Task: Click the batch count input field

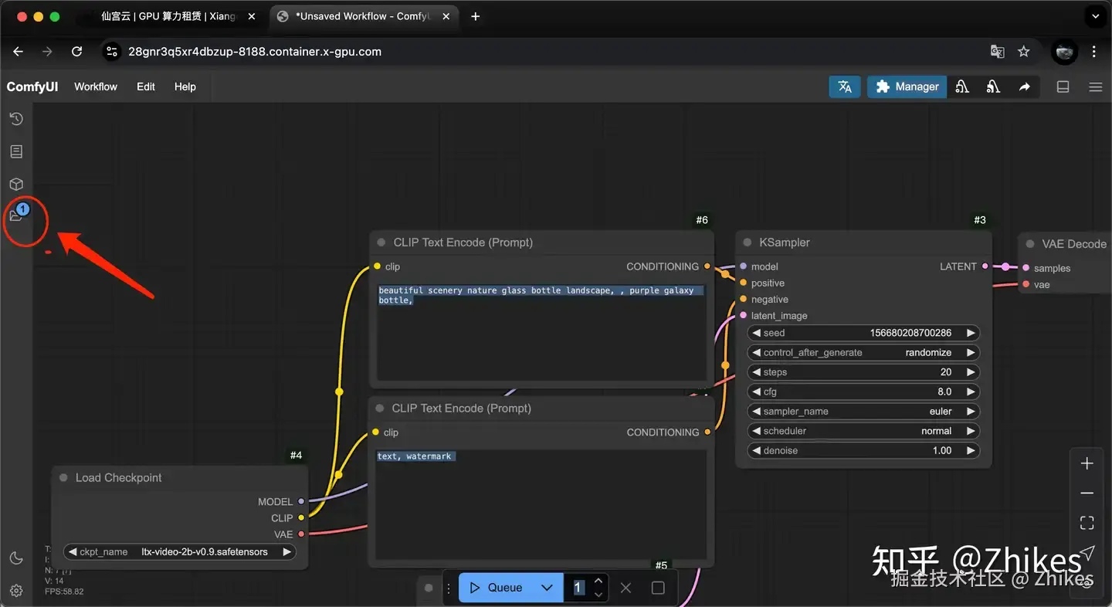Action: tap(578, 588)
